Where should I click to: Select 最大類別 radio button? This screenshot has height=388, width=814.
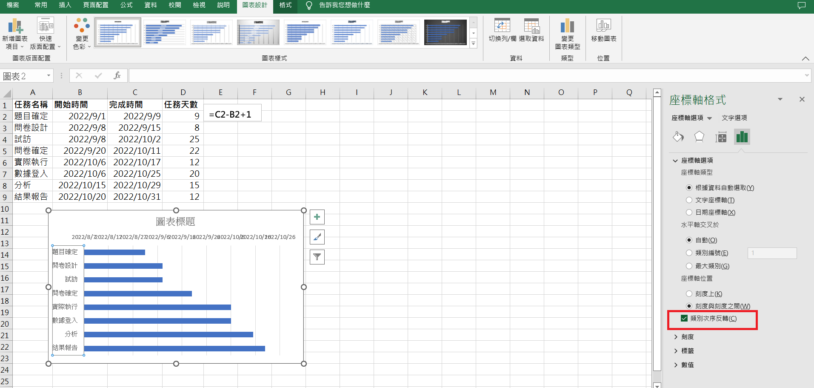click(x=689, y=266)
